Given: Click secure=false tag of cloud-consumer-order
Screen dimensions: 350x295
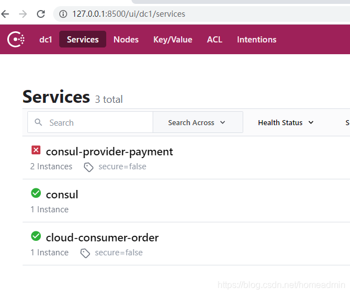Looking at the screenshot, I should (119, 253).
